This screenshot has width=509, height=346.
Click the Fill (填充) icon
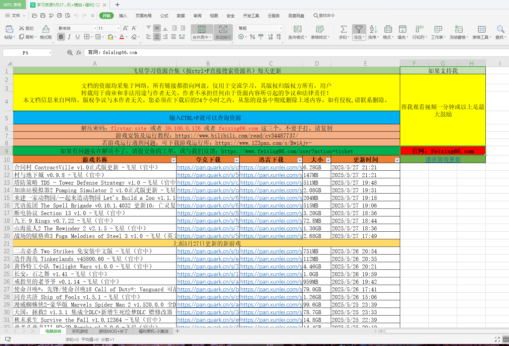pyautogui.click(x=402, y=29)
